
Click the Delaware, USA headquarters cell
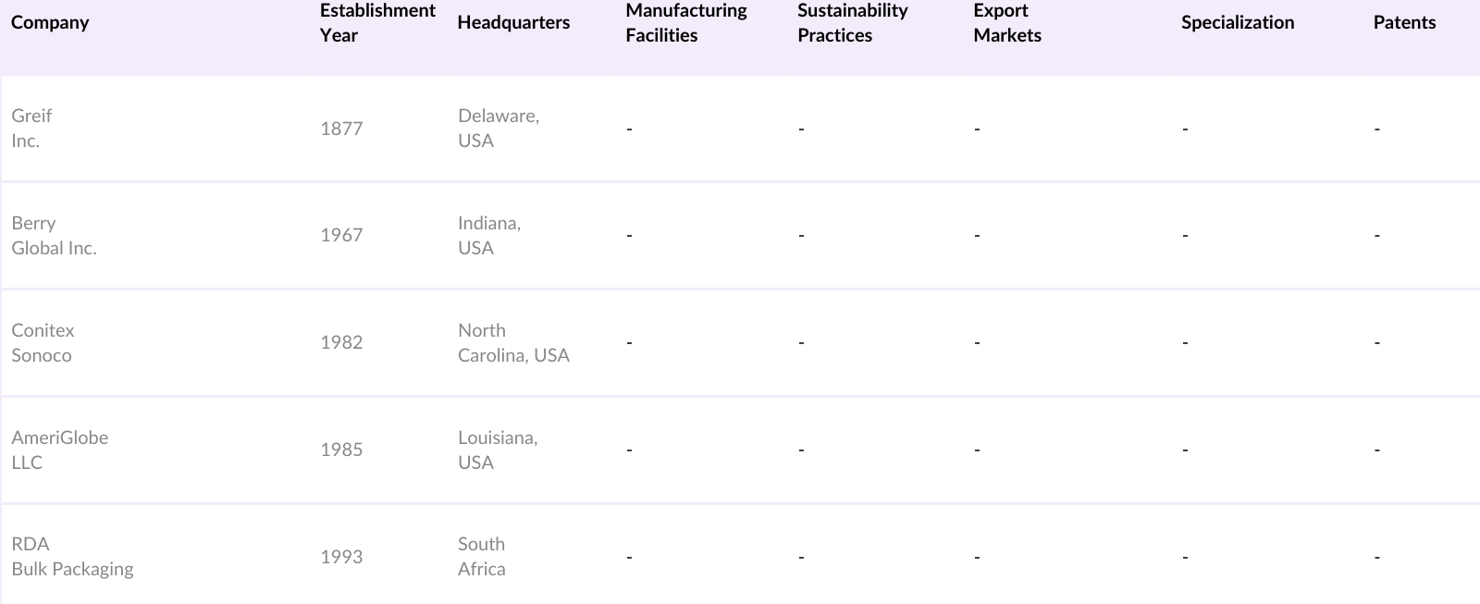[498, 128]
